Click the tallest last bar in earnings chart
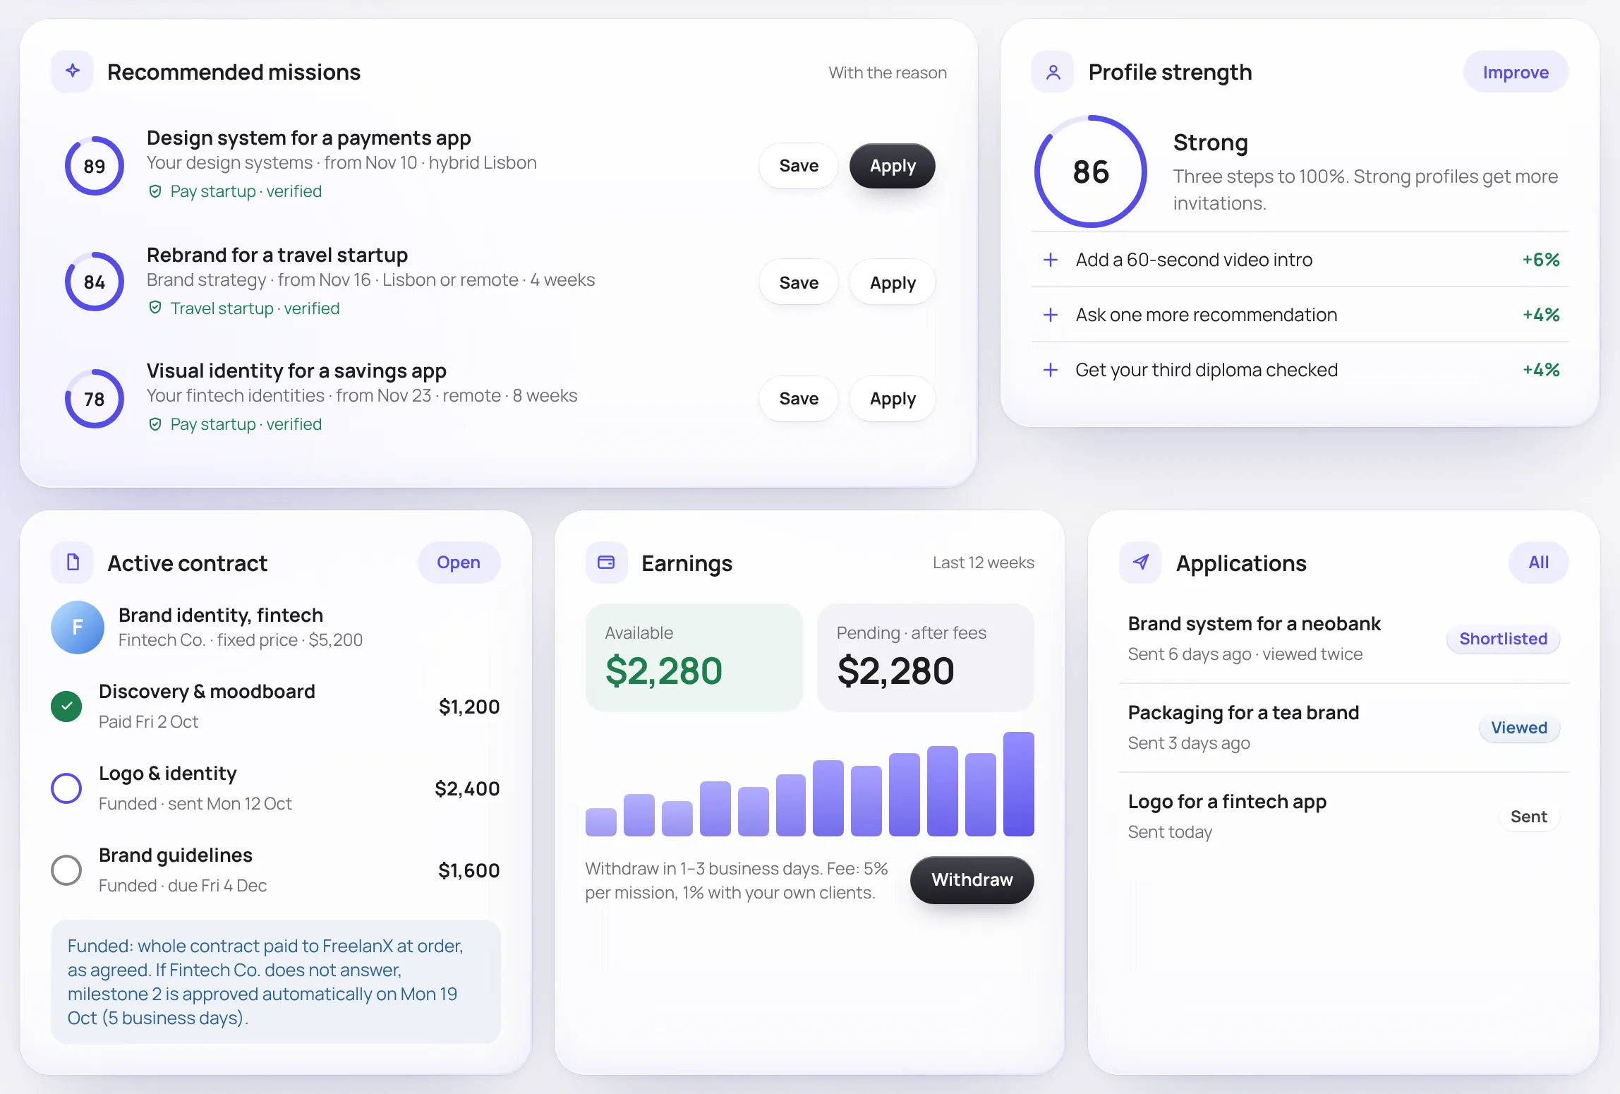 tap(1019, 783)
